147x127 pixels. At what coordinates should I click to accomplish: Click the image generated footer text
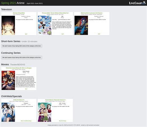[73, 125]
